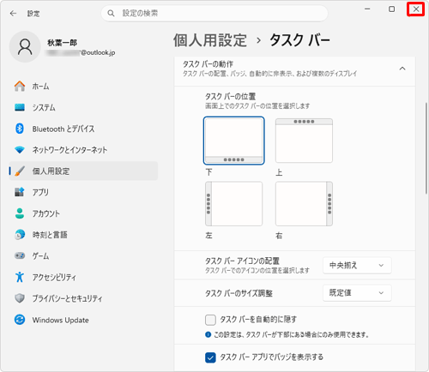Click the アプリ apps icon
Viewport: 429px width, 372px height.
(20, 192)
